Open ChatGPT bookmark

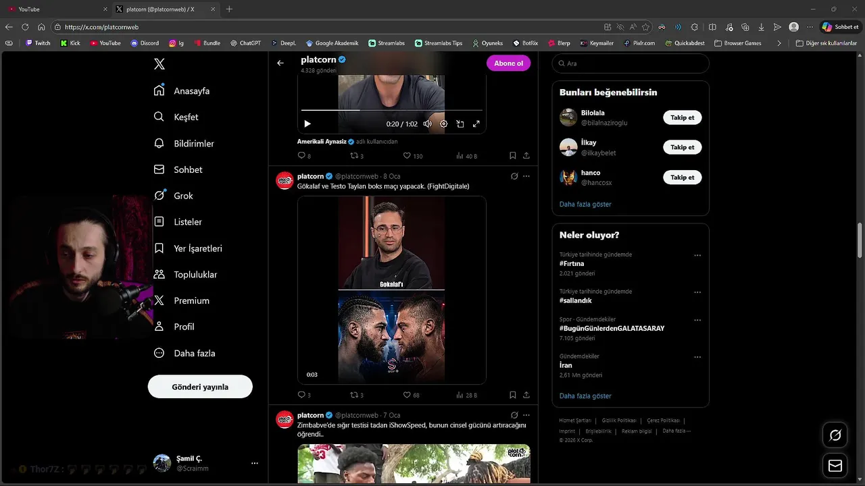point(245,43)
